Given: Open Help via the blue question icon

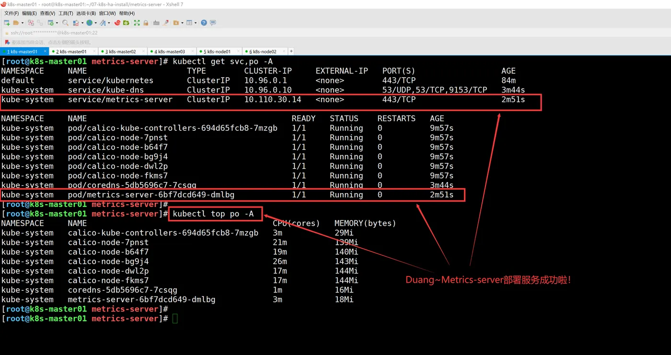Looking at the screenshot, I should point(204,23).
